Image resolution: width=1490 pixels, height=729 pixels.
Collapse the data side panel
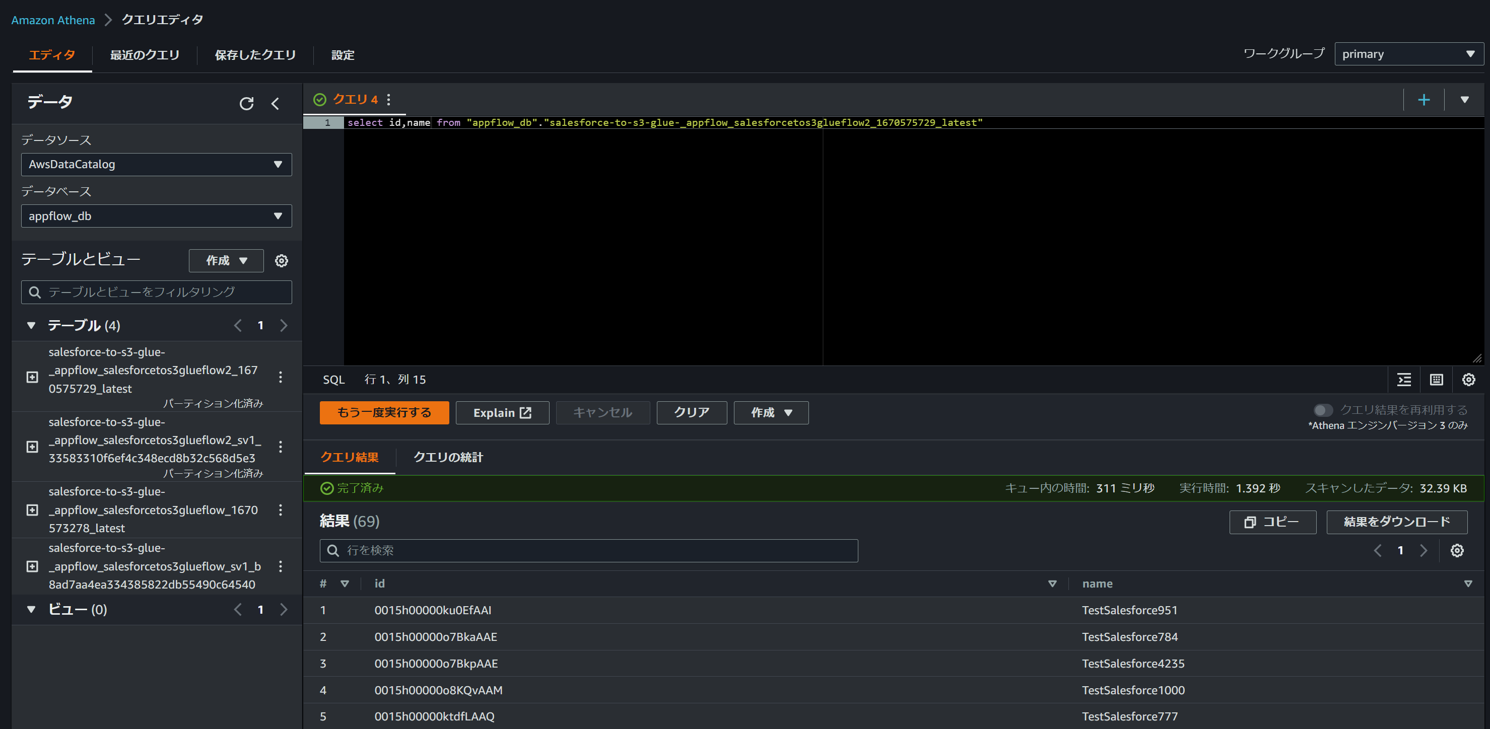[276, 104]
